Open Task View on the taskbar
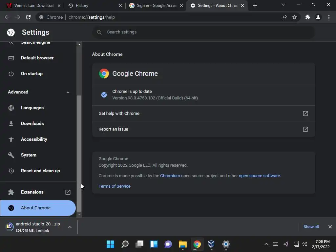 coord(139,244)
